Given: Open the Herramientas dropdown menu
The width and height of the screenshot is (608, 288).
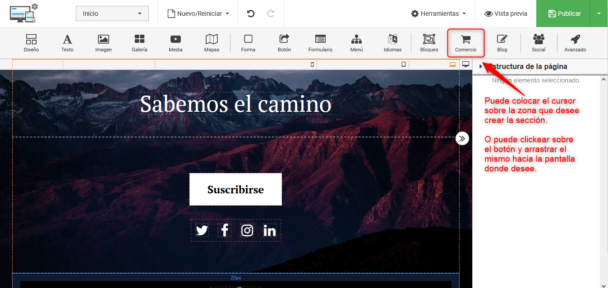Looking at the screenshot, I should click(x=438, y=14).
